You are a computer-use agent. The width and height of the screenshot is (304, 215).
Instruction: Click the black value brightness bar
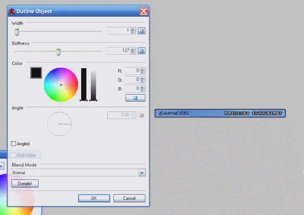(x=84, y=84)
